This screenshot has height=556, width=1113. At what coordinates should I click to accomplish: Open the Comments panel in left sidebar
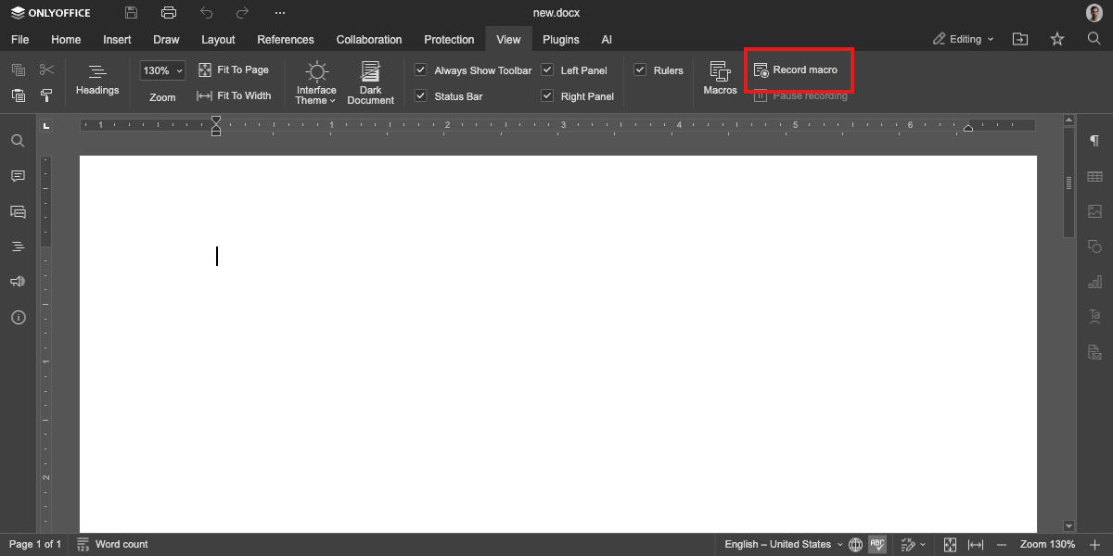(x=18, y=176)
